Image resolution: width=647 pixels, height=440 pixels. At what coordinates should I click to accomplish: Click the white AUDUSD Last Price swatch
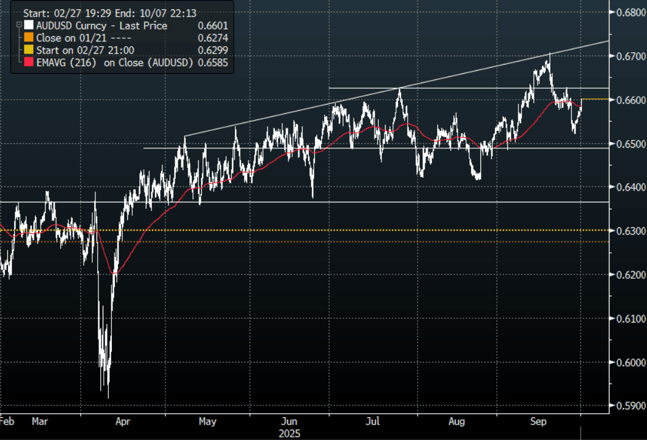pyautogui.click(x=28, y=25)
